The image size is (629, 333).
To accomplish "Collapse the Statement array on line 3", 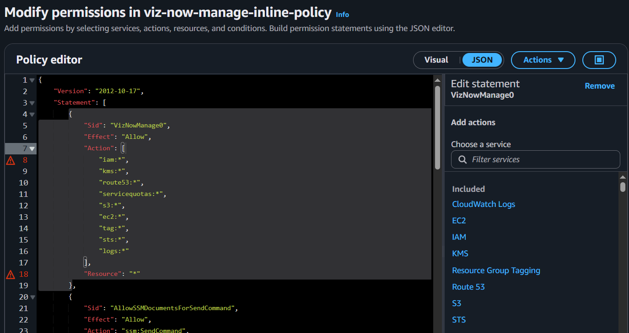I will pos(32,103).
